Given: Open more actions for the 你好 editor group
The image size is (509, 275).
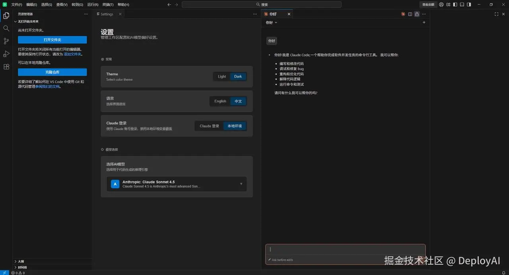Looking at the screenshot, I should pos(424,14).
